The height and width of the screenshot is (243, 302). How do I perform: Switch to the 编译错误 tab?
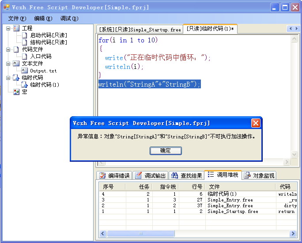tap(114, 175)
